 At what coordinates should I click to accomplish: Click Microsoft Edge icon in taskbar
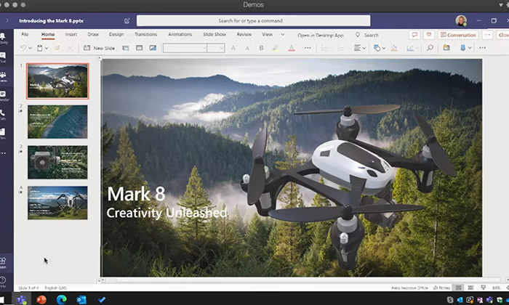pyautogui.click(x=61, y=299)
